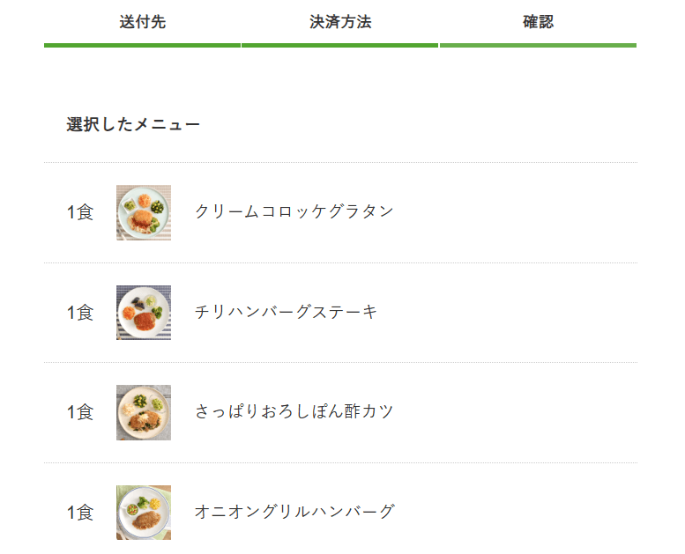Click the dotted divider below 選択したメニュー
The image size is (685, 554).
pyautogui.click(x=340, y=163)
